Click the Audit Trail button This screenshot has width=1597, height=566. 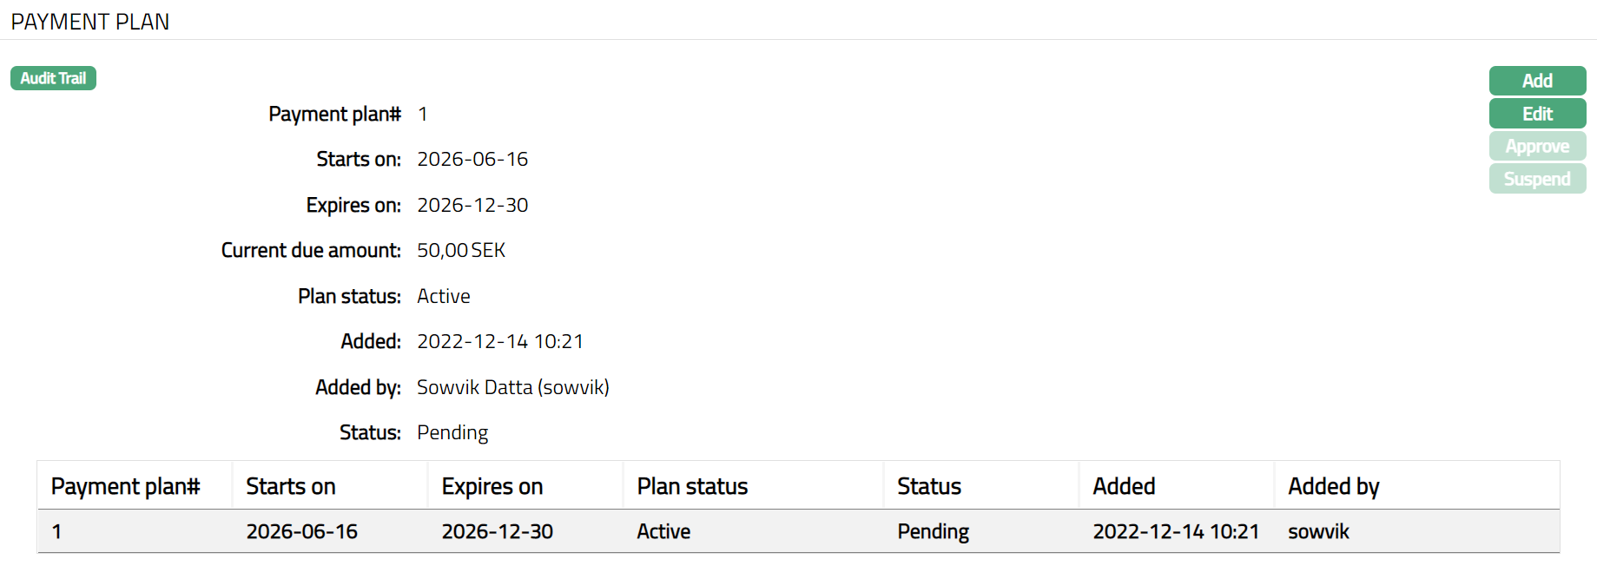(x=53, y=78)
